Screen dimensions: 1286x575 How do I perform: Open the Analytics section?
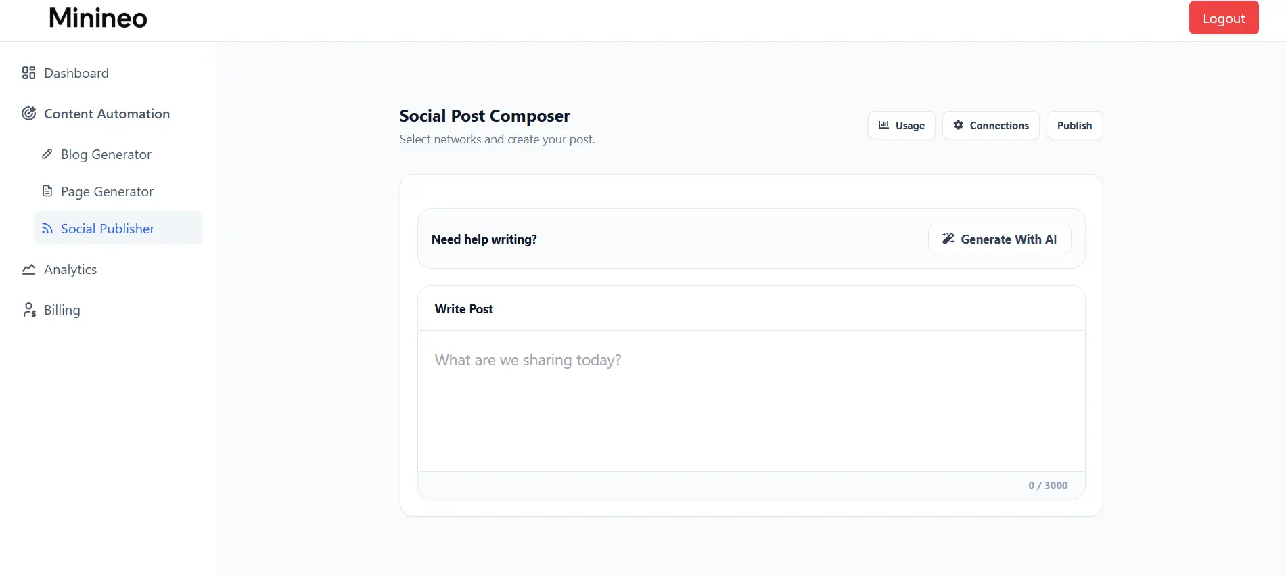tap(70, 269)
